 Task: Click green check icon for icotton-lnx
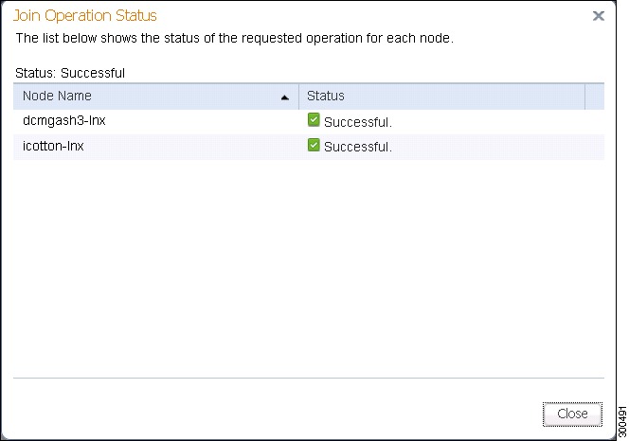314,145
